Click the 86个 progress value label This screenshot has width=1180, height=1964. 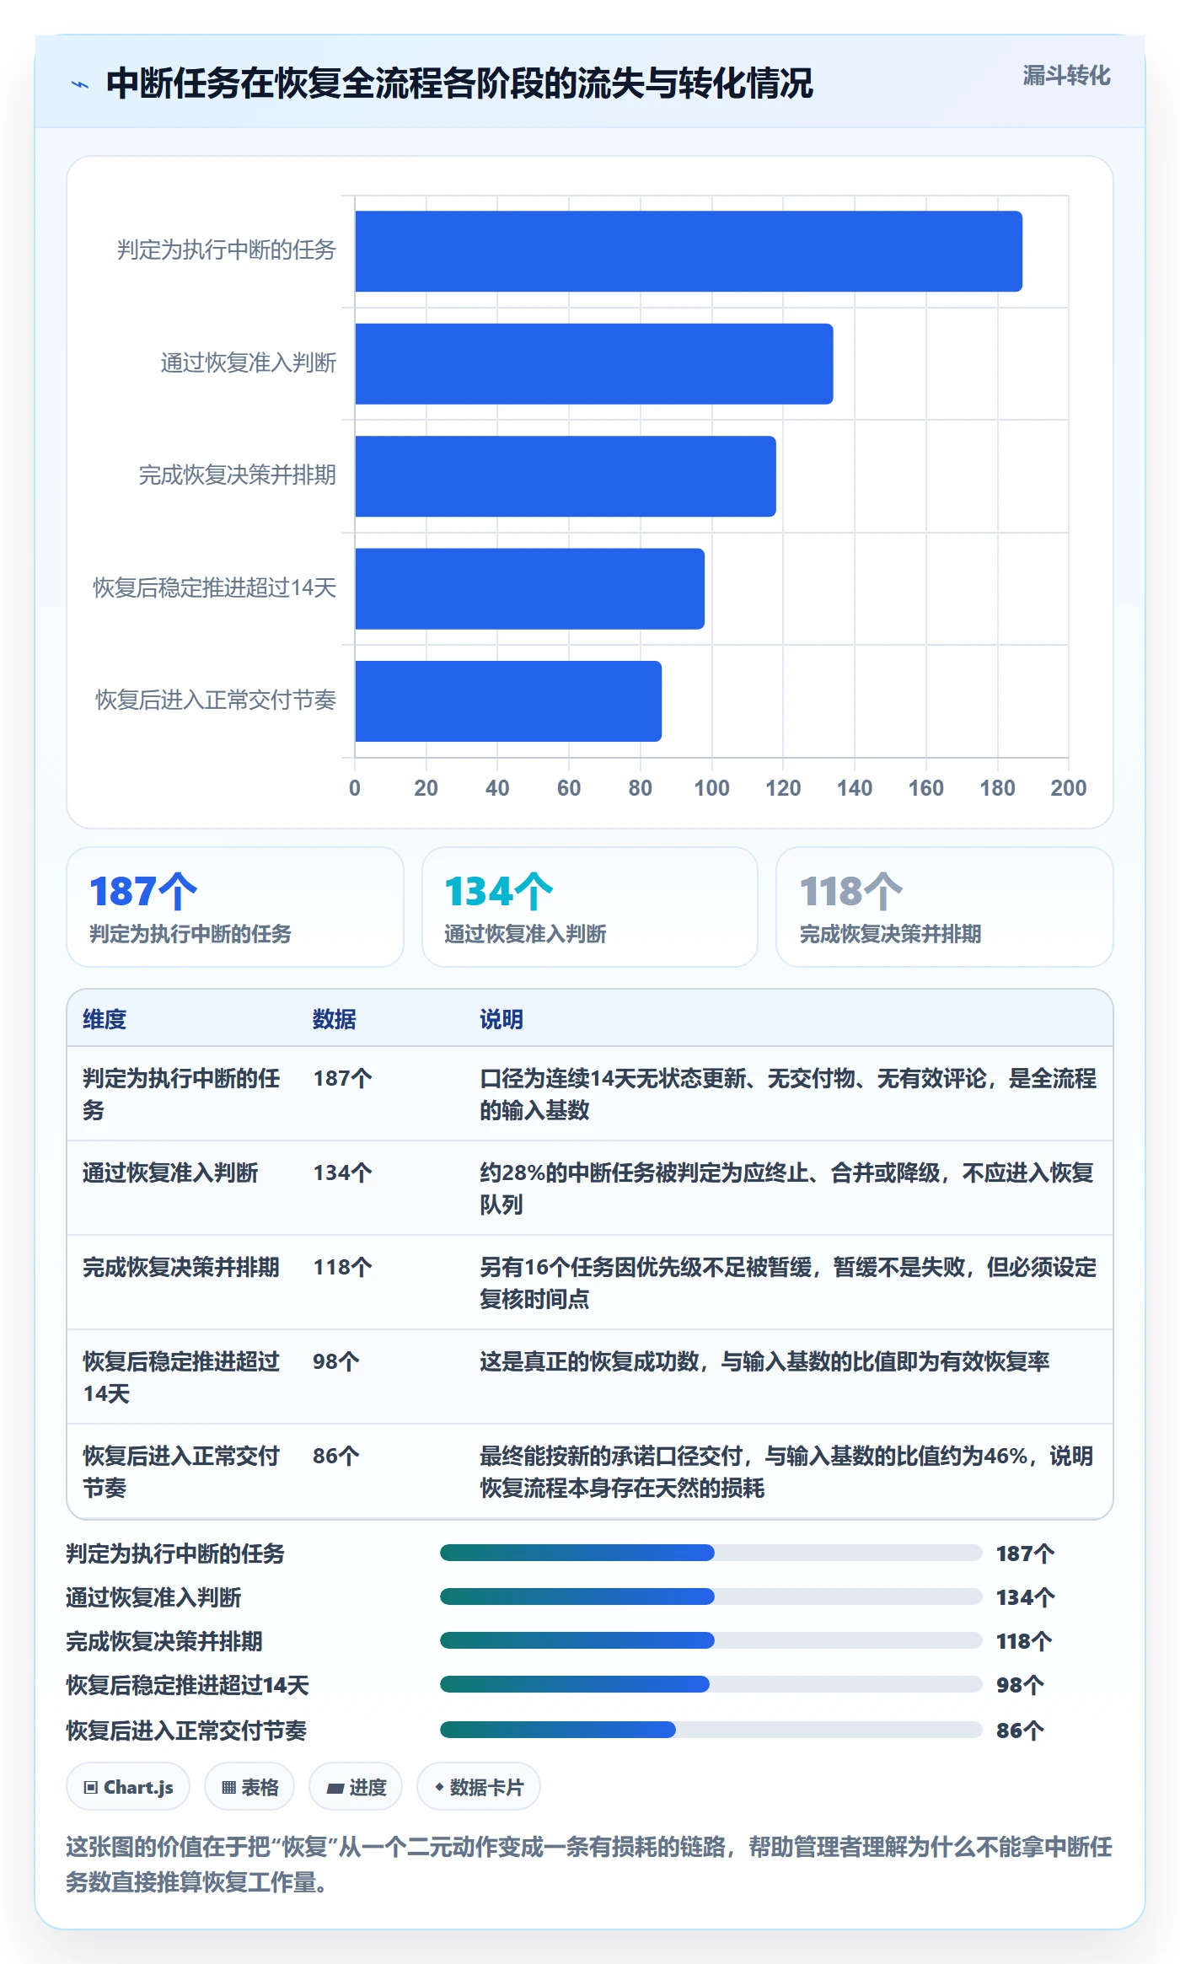point(1020,1731)
